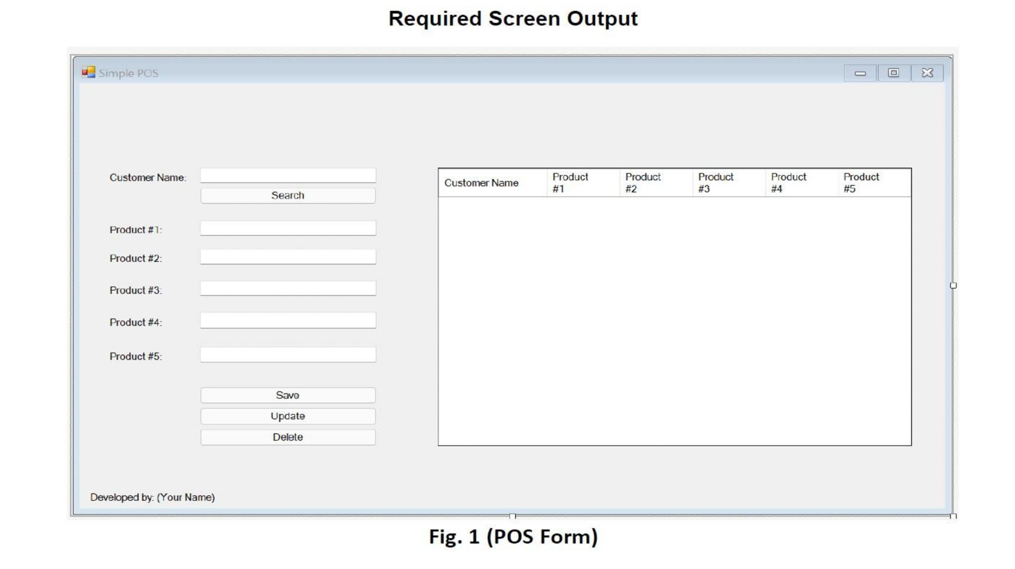Minimize the Simple POS window
This screenshot has width=1015, height=569.
[860, 73]
